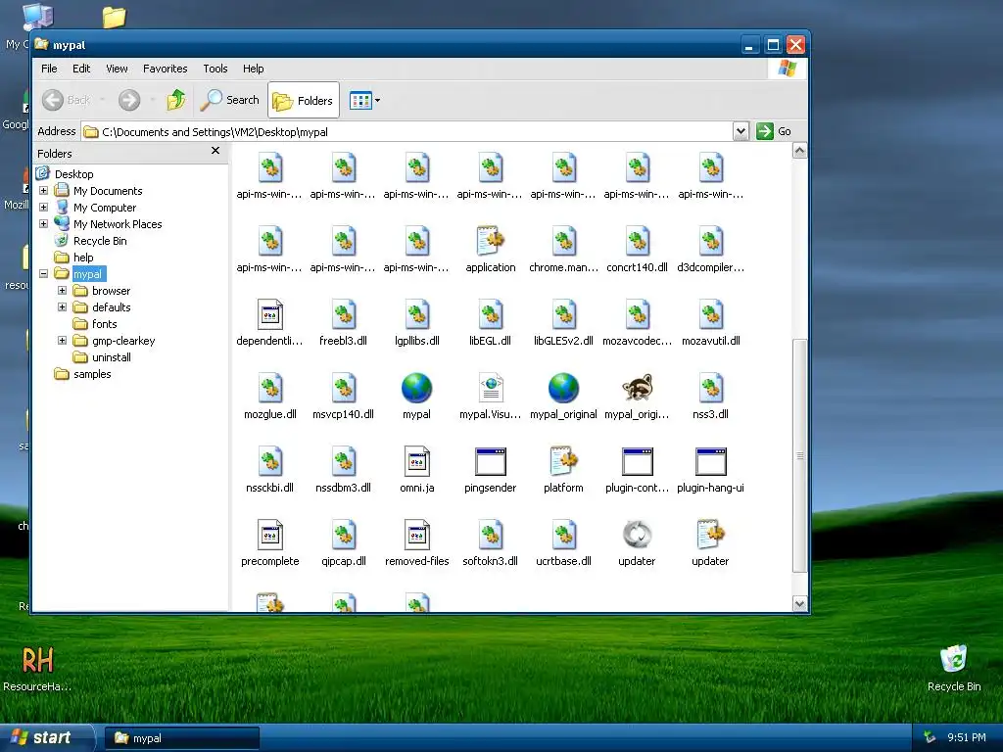Image resolution: width=1003 pixels, height=752 pixels.
Task: Select mozavcodec... file icon
Action: tap(637, 314)
